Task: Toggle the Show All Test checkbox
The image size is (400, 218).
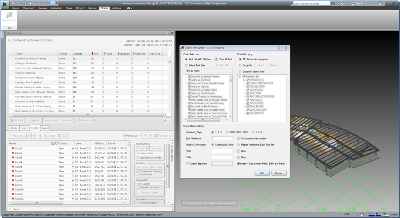Action: (216, 59)
